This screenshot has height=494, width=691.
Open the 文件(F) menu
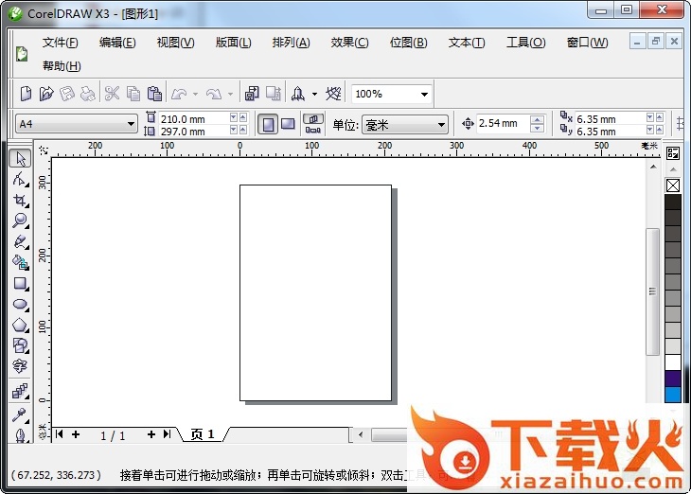pyautogui.click(x=61, y=43)
